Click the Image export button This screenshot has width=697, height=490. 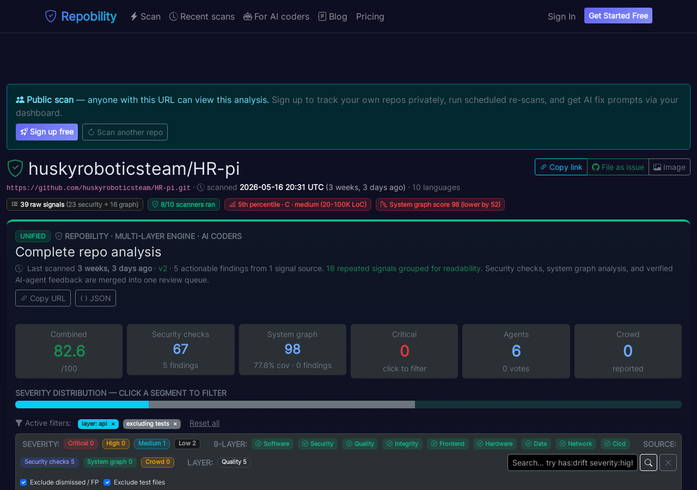669,167
